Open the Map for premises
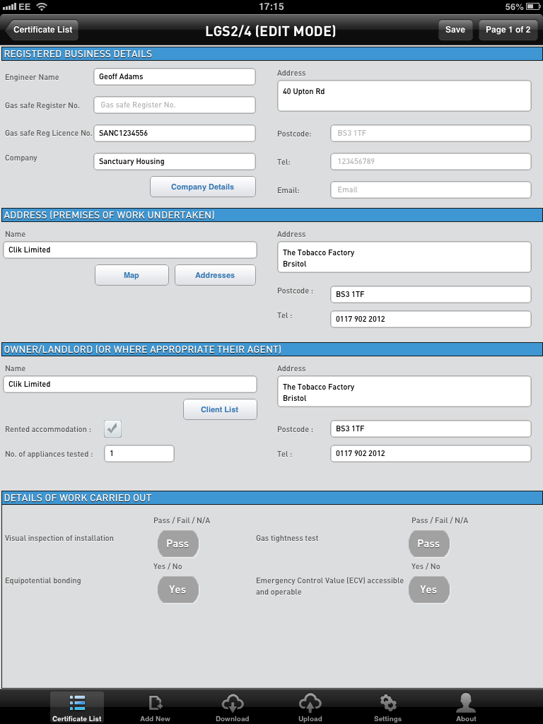Image resolution: width=543 pixels, height=724 pixels. pos(132,275)
